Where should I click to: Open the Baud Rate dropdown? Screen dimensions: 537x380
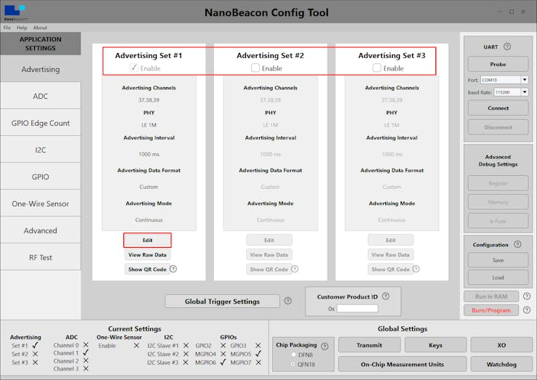(x=525, y=92)
